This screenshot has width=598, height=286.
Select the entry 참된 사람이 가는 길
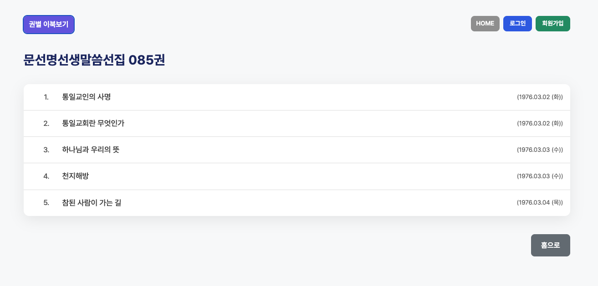[x=92, y=203]
